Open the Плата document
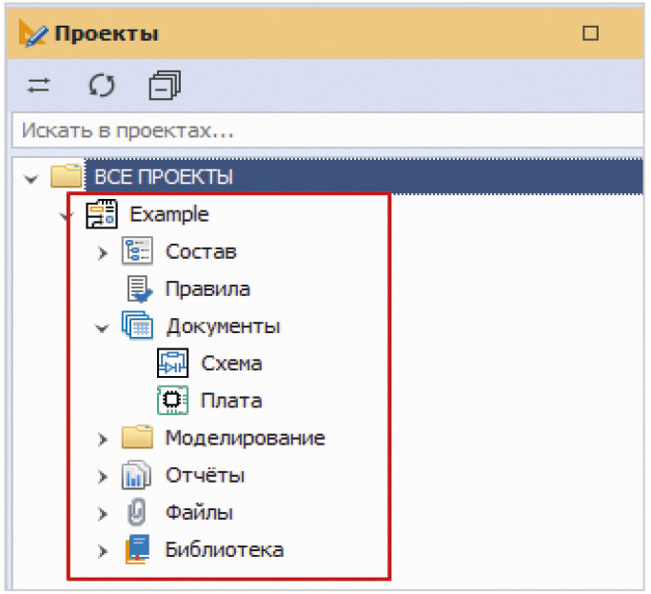This screenshot has width=651, height=594. click(x=231, y=401)
